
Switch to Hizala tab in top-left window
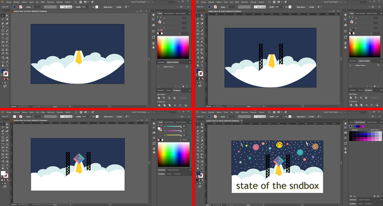(169, 91)
